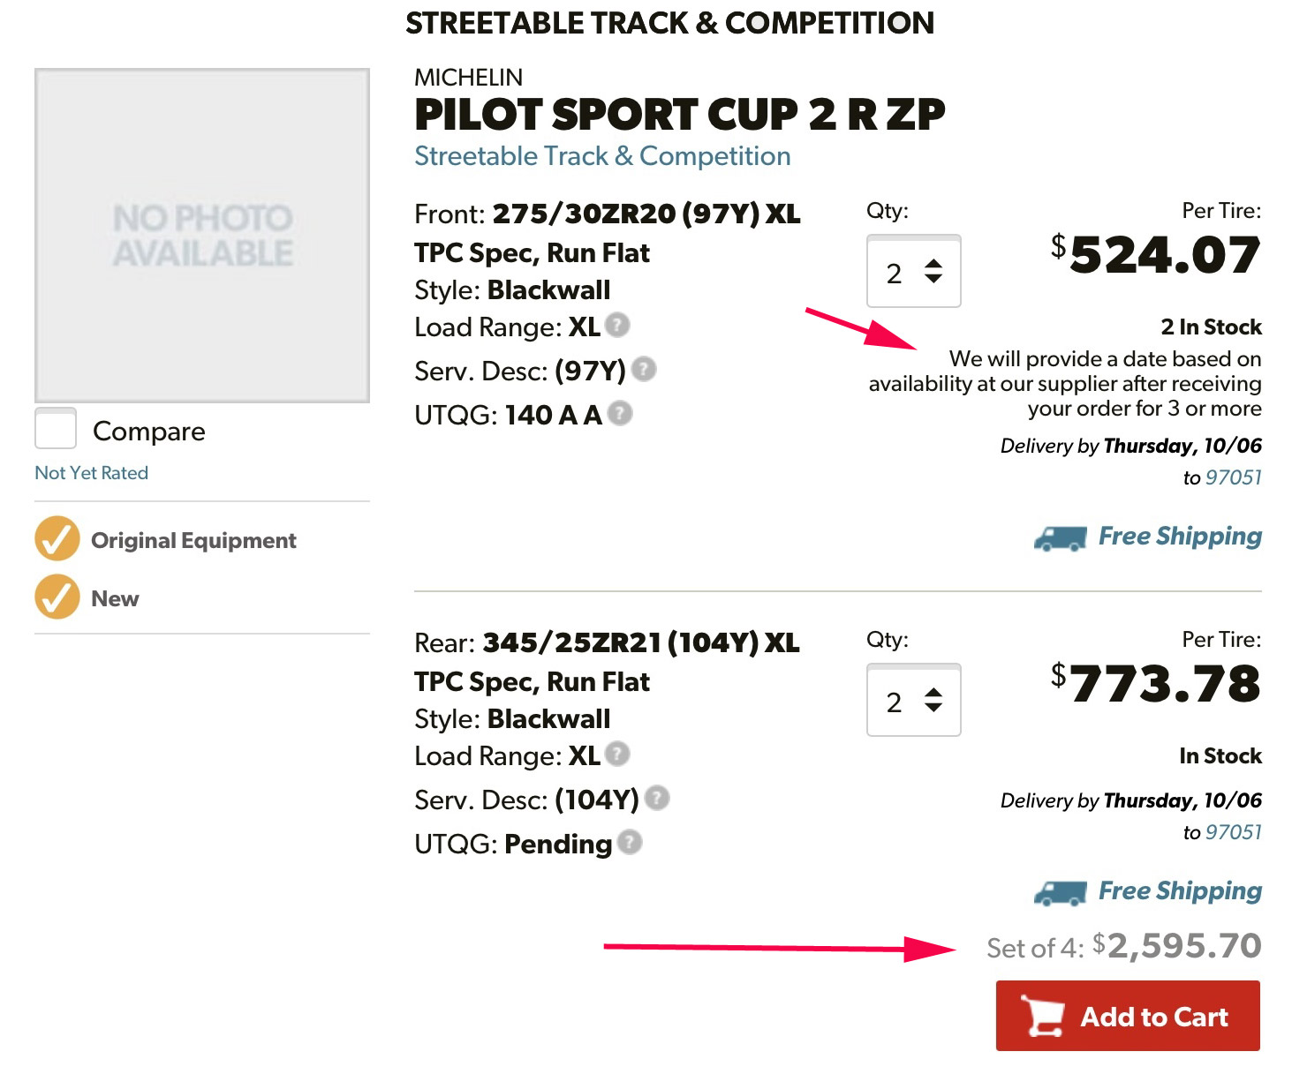The height and width of the screenshot is (1074, 1292).
Task: Tick the Compare checkbox
Action: click(56, 429)
